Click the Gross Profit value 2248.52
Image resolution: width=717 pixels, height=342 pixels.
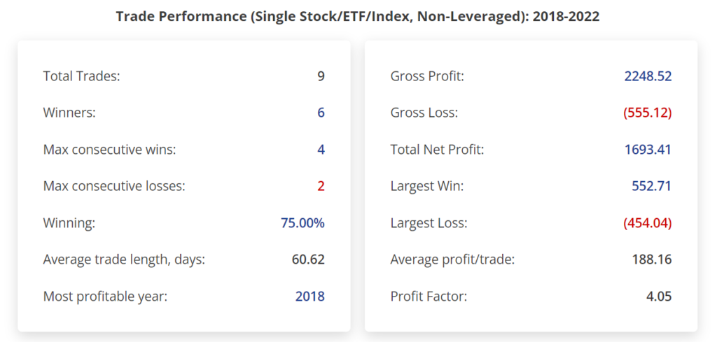click(648, 76)
